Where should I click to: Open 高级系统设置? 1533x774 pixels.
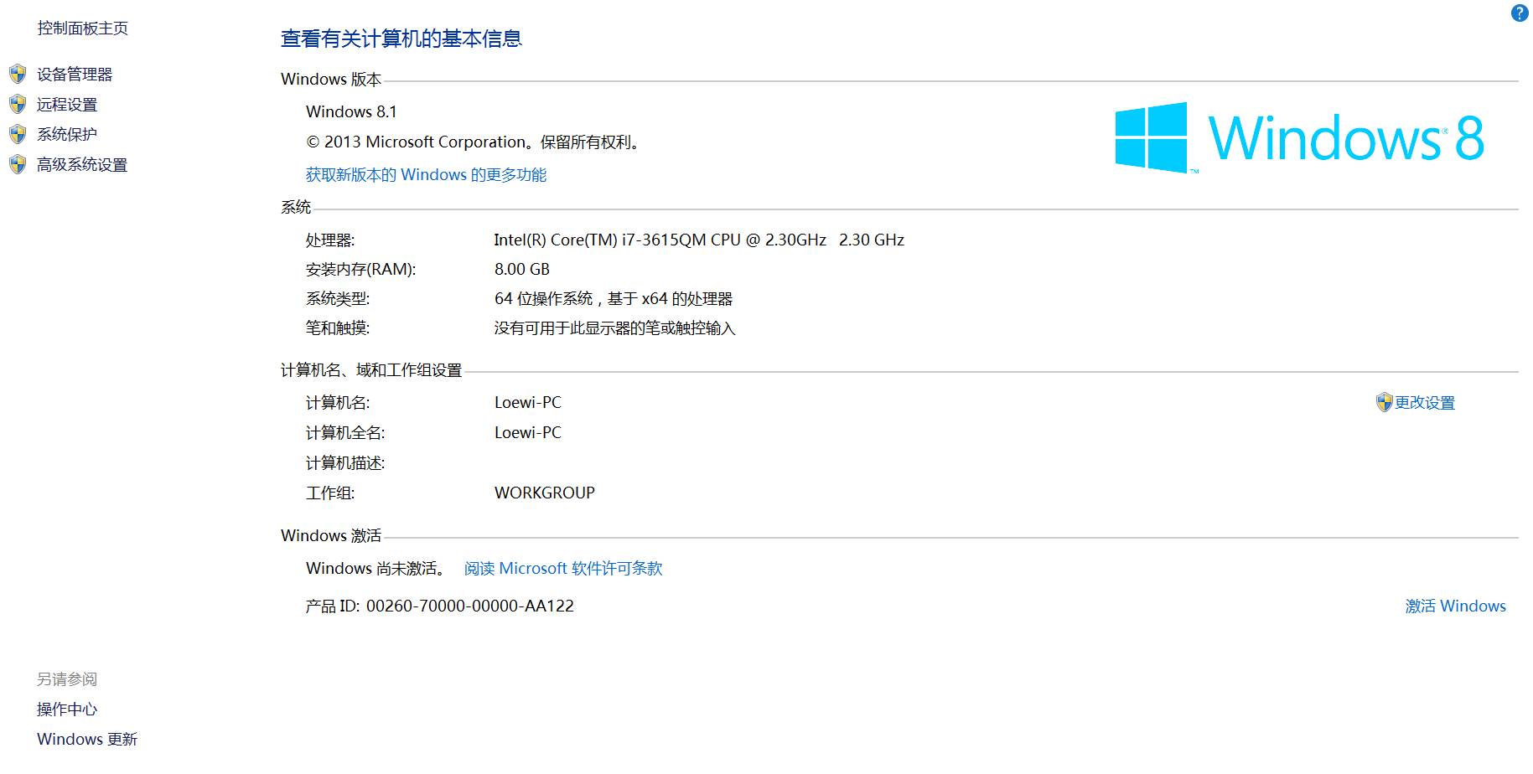coord(82,165)
